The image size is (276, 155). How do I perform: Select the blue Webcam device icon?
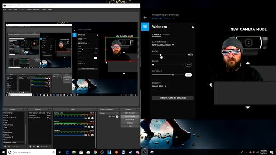145,27
